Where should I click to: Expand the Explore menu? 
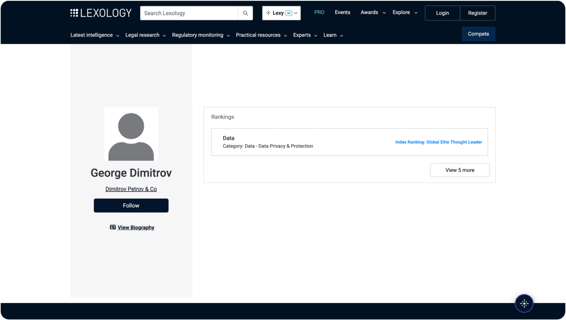click(x=405, y=12)
